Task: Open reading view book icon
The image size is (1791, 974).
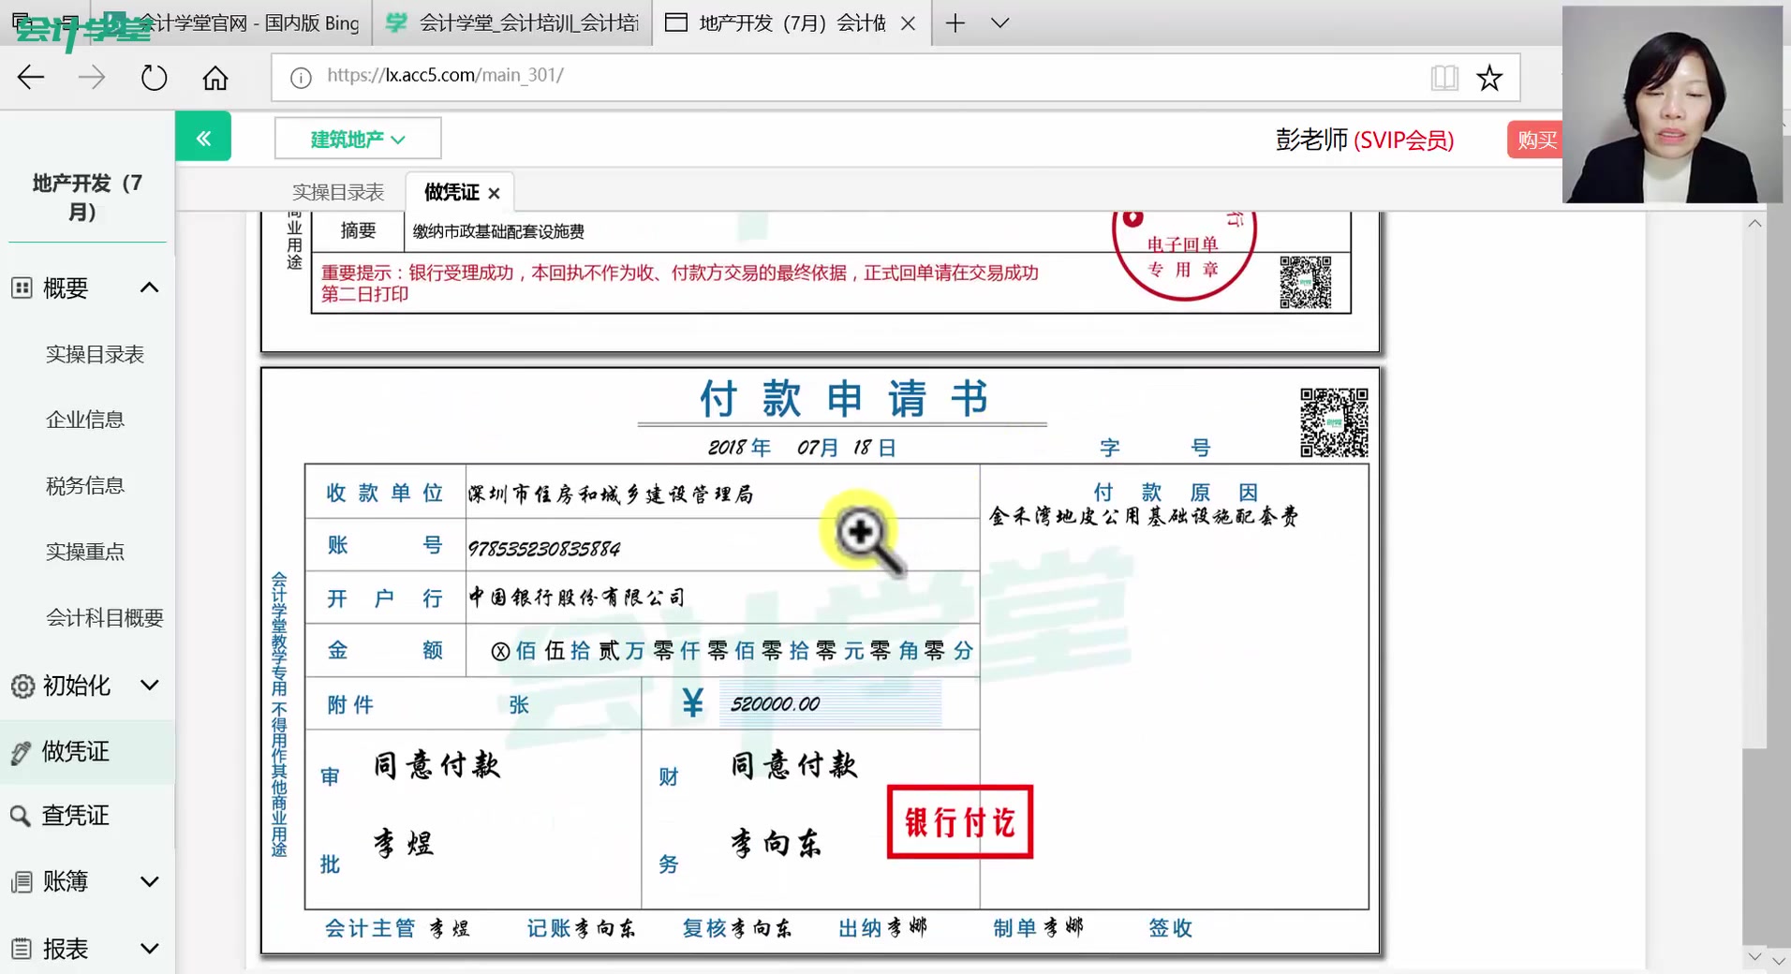Action: point(1444,77)
